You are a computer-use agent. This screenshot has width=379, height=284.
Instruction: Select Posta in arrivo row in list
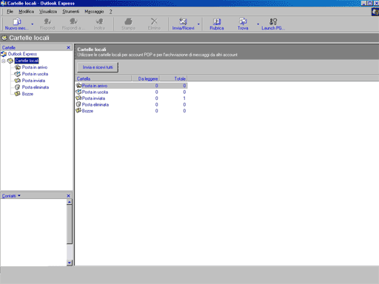[131, 86]
